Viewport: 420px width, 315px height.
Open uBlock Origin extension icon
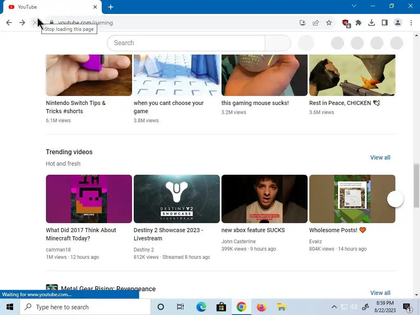pyautogui.click(x=346, y=23)
